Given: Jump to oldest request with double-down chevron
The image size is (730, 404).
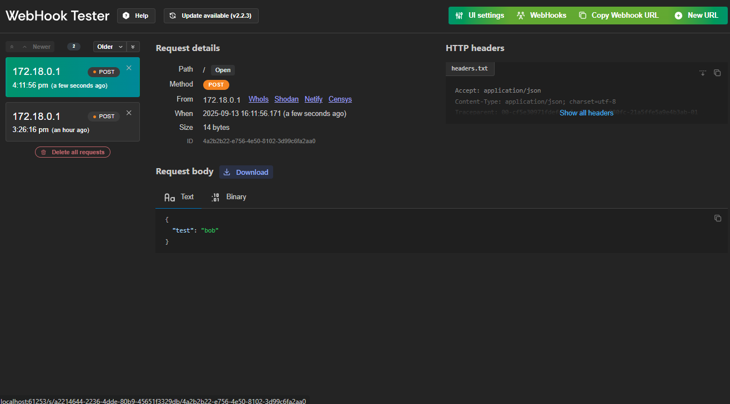Looking at the screenshot, I should pos(133,47).
